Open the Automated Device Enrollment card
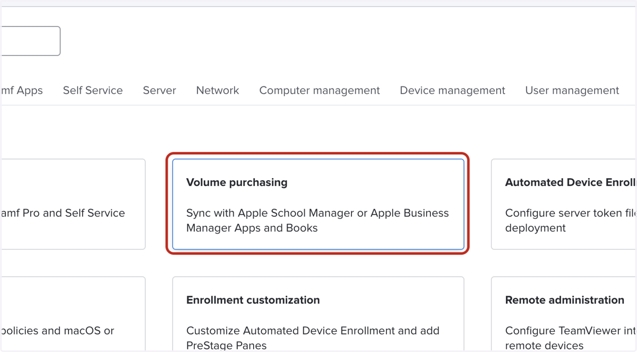 pos(564,204)
